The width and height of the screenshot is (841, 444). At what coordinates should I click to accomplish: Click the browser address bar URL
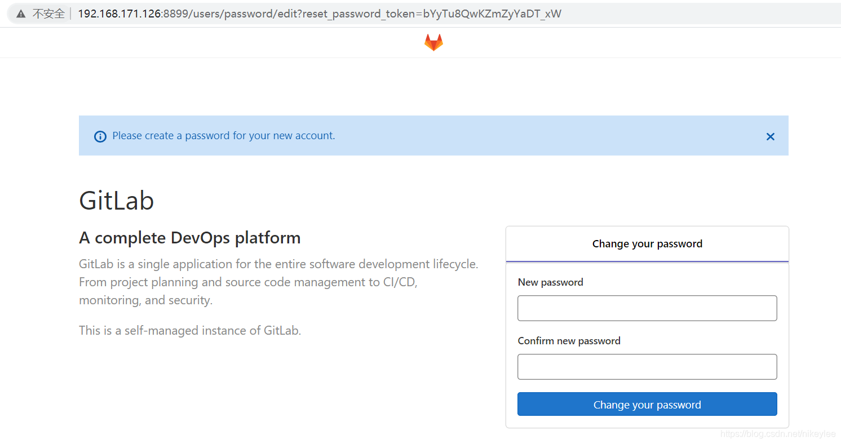pyautogui.click(x=320, y=14)
